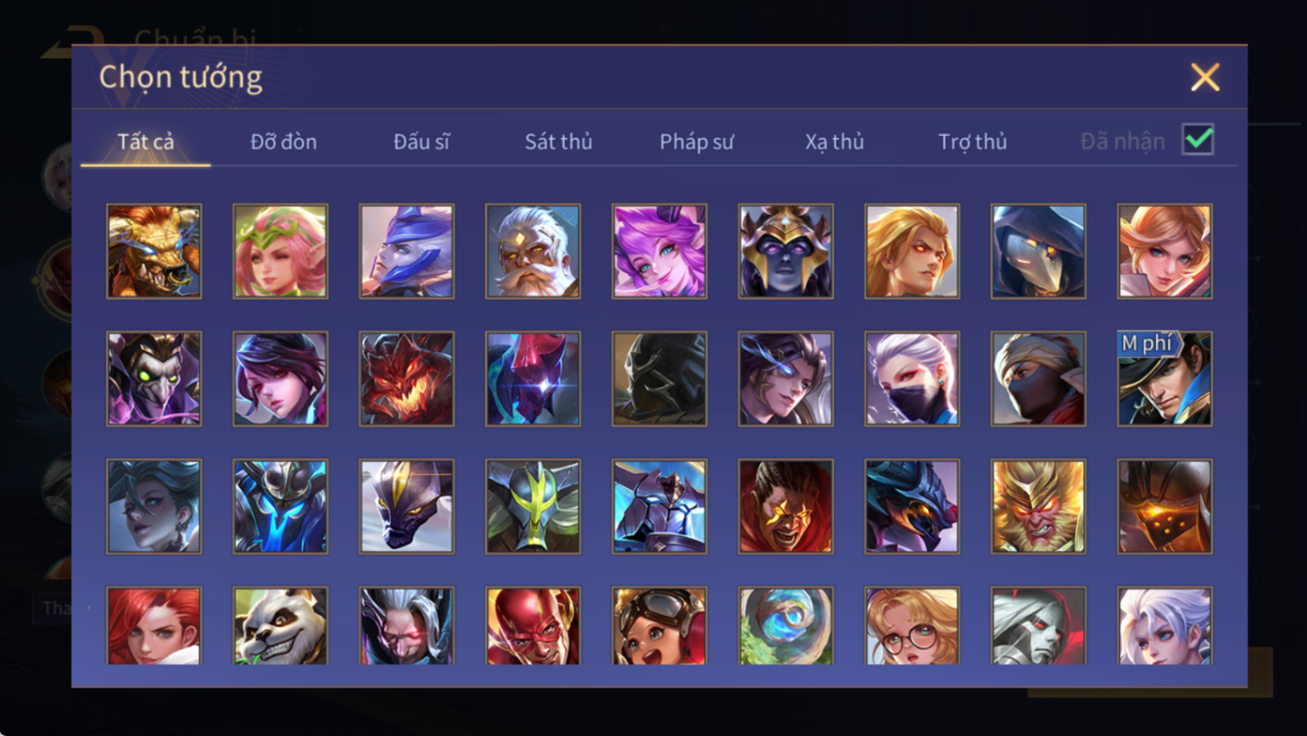Switch to the Trợ thủ tab

click(973, 142)
